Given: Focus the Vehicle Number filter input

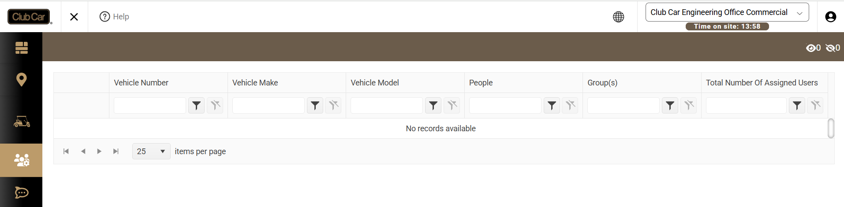Looking at the screenshot, I should click(150, 106).
